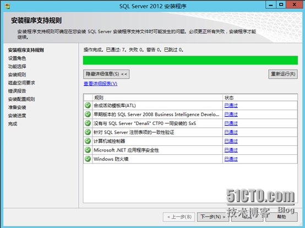305x228 pixels.
Task: Open 已通过 status link for 合成活动模板库(ATL)
Action: pyautogui.click(x=231, y=105)
